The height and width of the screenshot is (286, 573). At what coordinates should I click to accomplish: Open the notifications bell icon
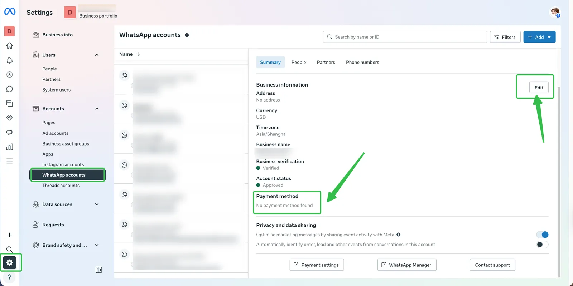pos(10,60)
